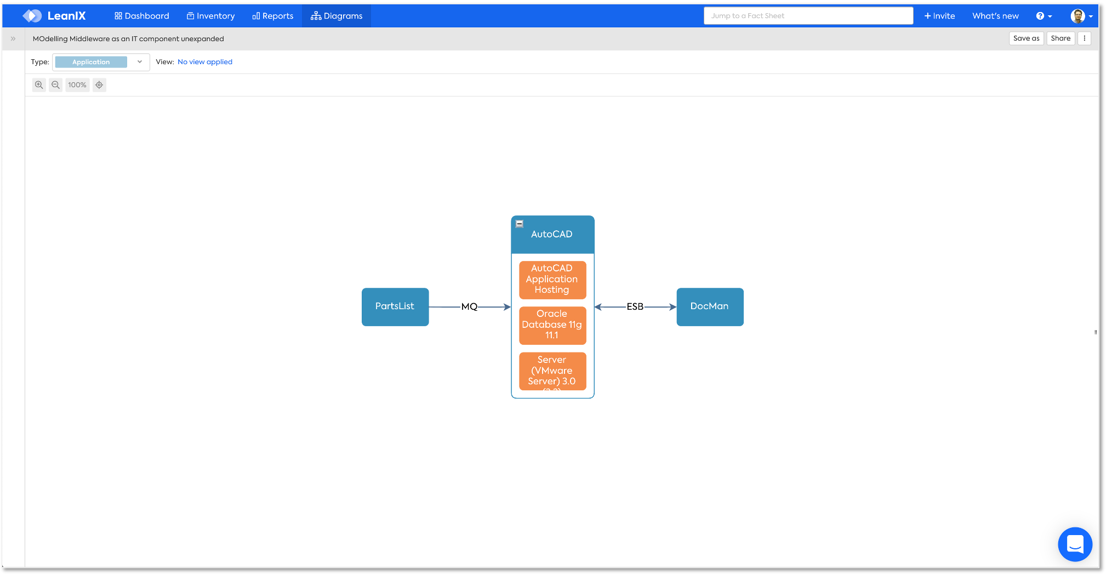Open the chat support bubble
1106x574 pixels.
(1075, 544)
